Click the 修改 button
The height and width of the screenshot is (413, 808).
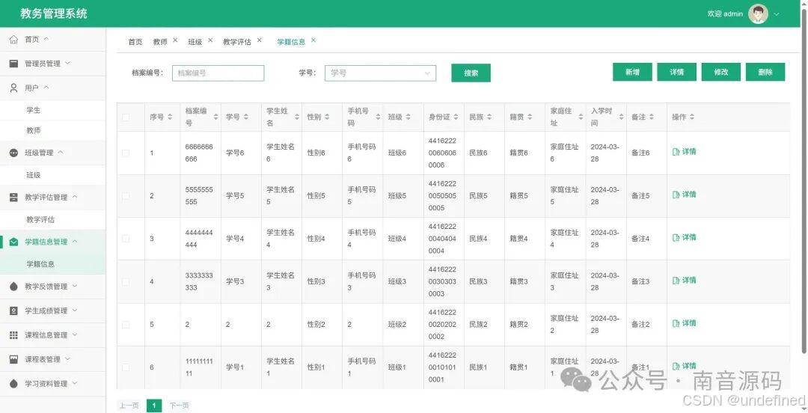tap(721, 72)
